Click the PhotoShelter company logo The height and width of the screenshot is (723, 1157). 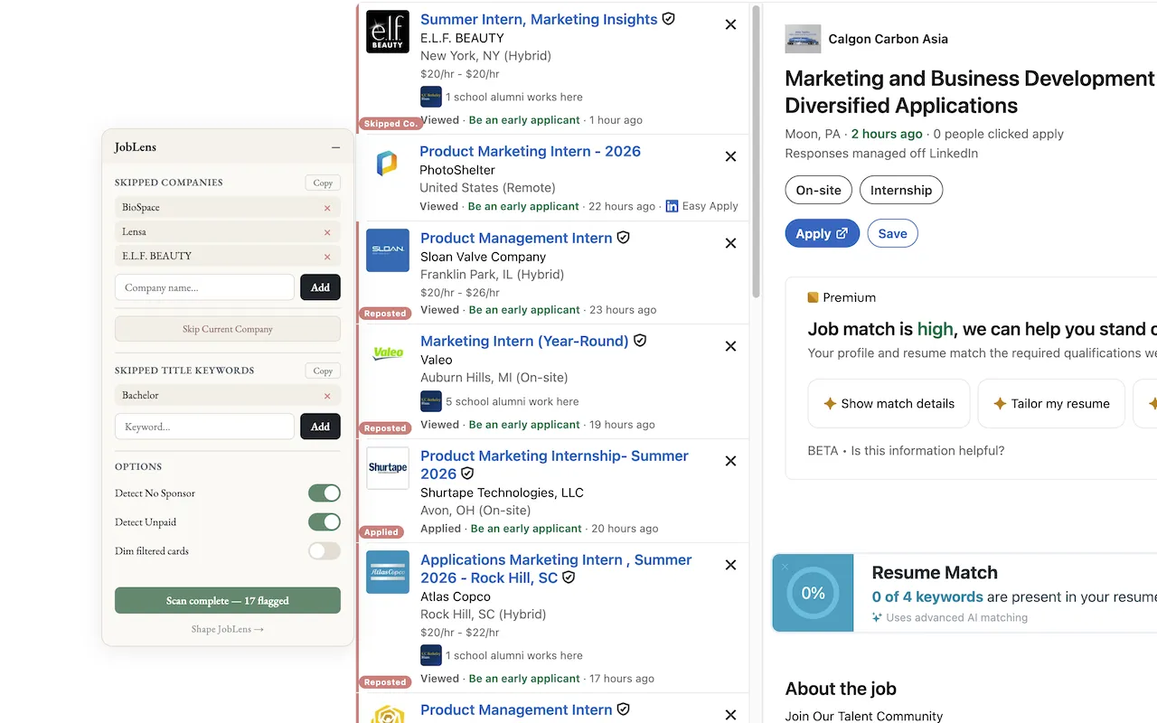[x=387, y=164]
